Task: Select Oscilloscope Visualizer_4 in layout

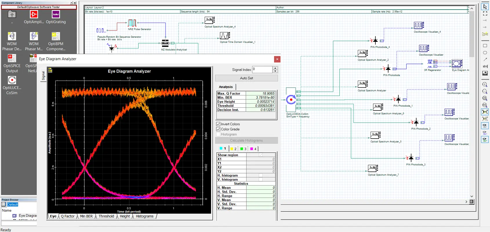Action: coord(419,25)
